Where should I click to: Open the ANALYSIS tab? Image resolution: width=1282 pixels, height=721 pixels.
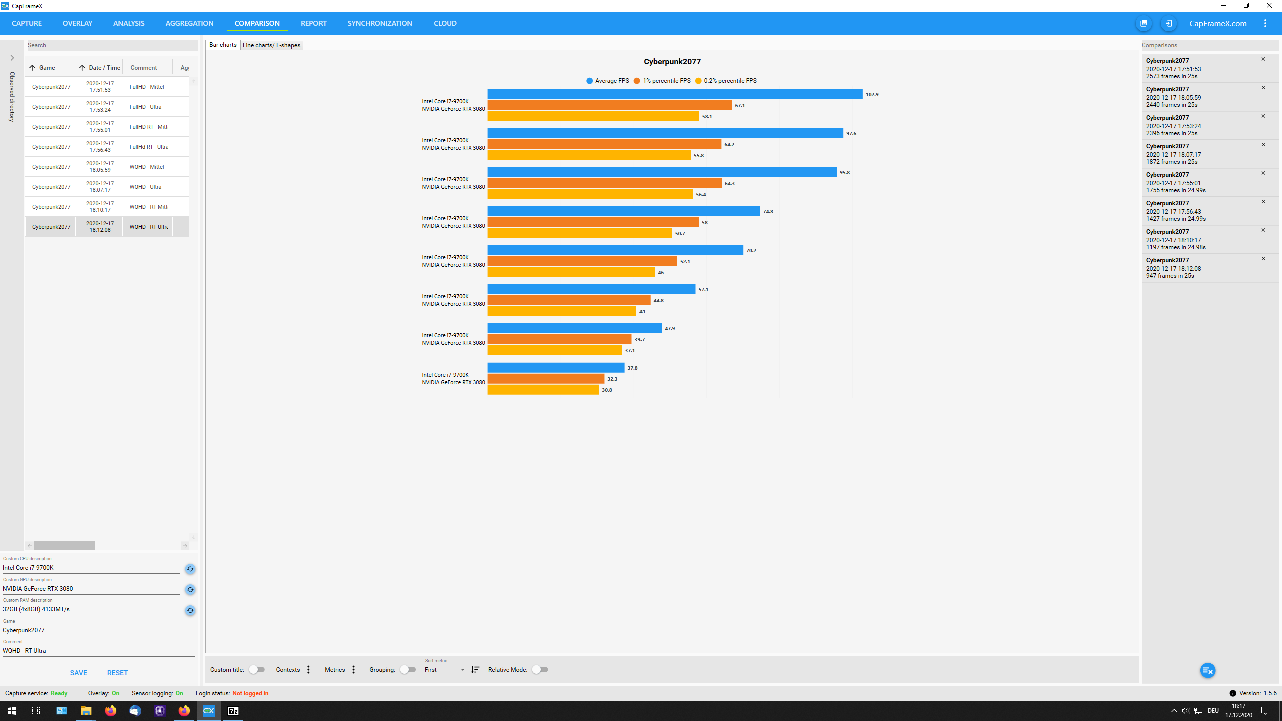click(x=129, y=23)
